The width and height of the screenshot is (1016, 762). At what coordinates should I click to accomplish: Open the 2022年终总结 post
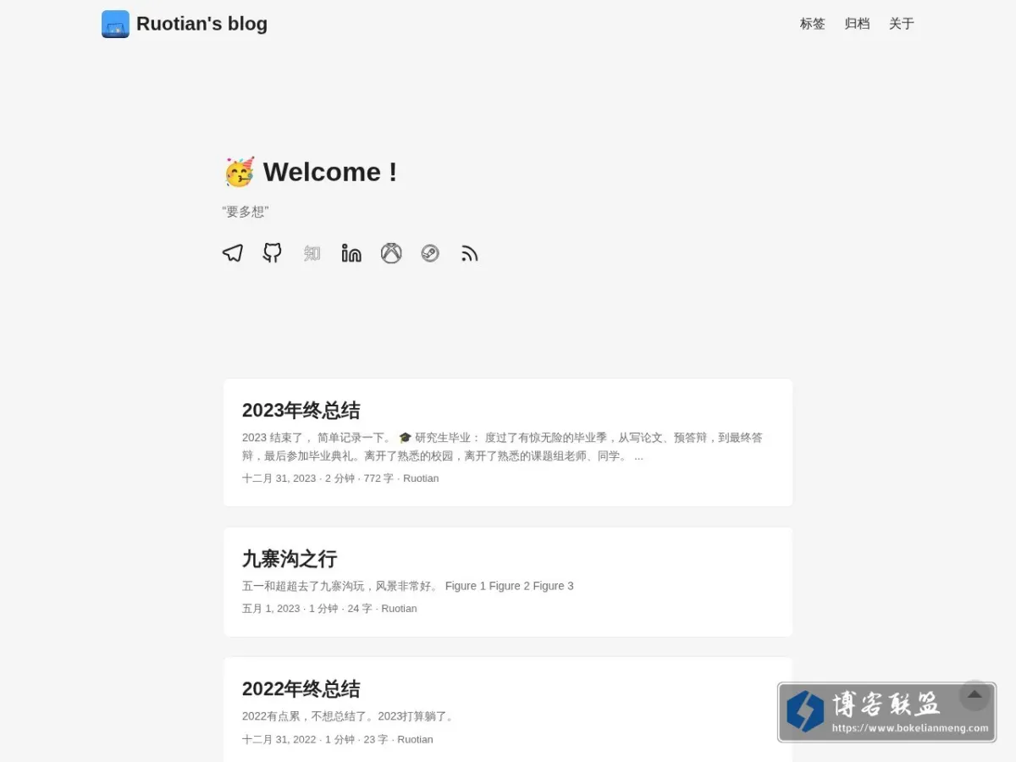pyautogui.click(x=301, y=689)
